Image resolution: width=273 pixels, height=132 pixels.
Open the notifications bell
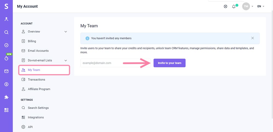tap(234, 7)
